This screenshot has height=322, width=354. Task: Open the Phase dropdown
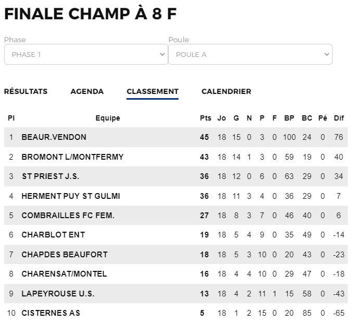point(86,54)
